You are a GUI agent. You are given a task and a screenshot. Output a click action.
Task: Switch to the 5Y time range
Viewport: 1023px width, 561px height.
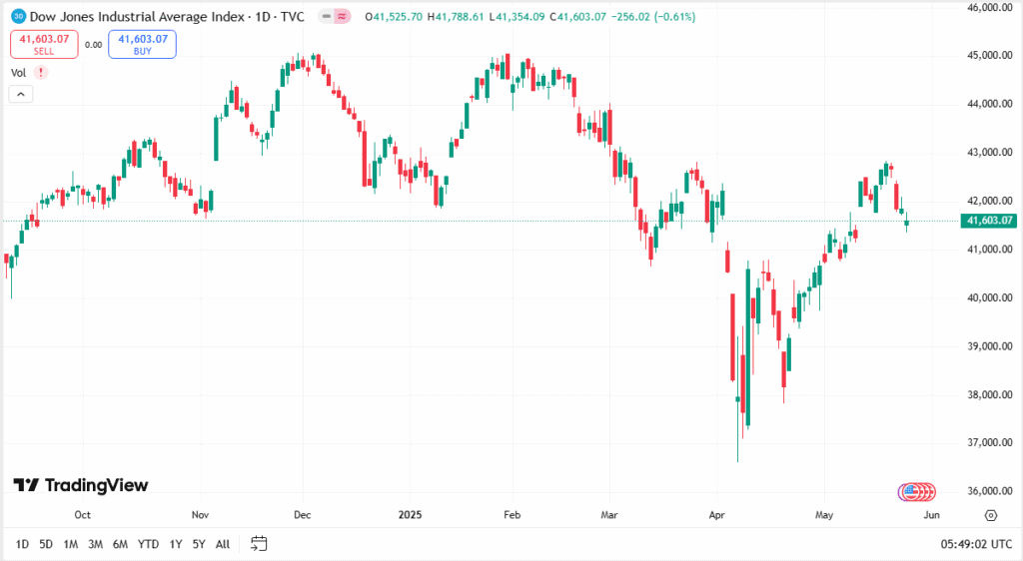(x=199, y=544)
